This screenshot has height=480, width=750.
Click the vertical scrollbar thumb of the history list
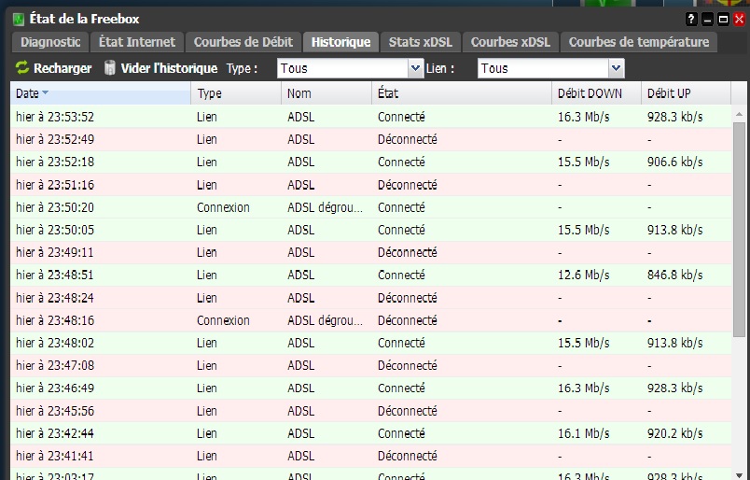739,229
